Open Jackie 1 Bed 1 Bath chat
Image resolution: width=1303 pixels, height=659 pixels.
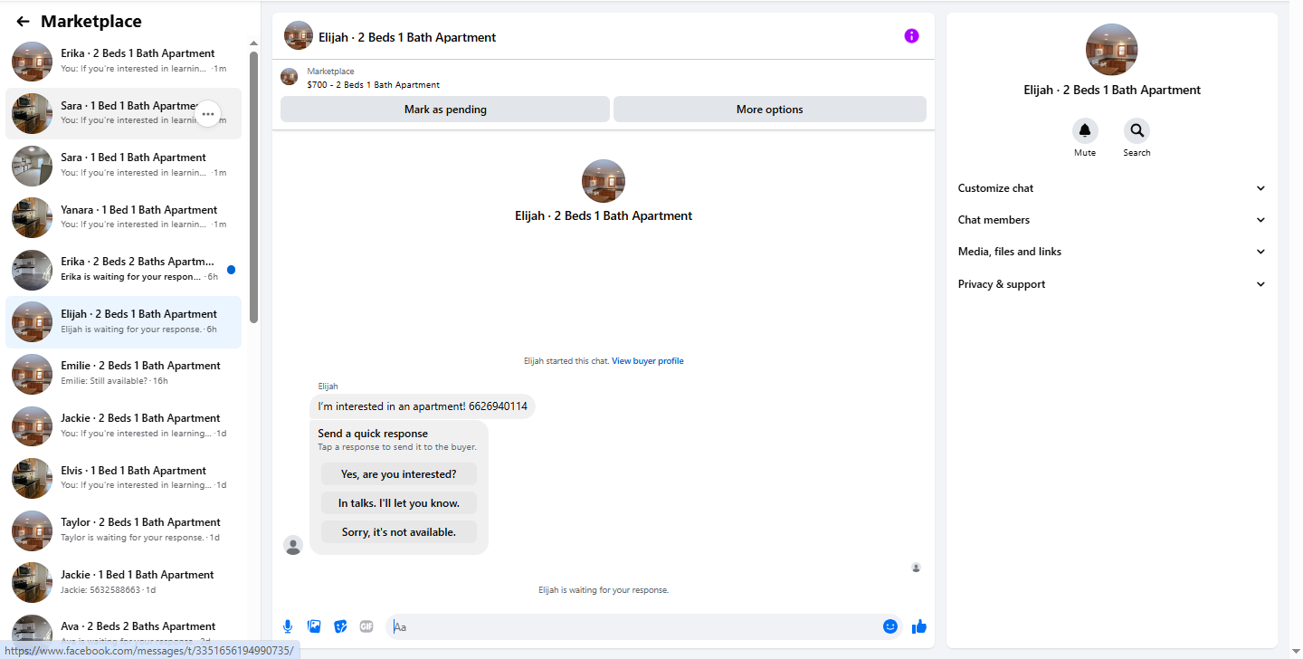pyautogui.click(x=124, y=583)
